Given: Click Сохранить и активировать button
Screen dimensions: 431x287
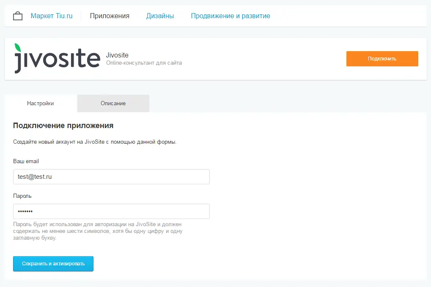Looking at the screenshot, I should (x=53, y=264).
